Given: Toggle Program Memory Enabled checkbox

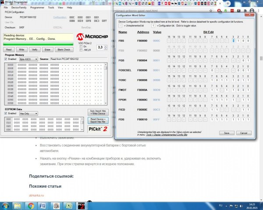Looking at the screenshot, I should tap(6, 59).
